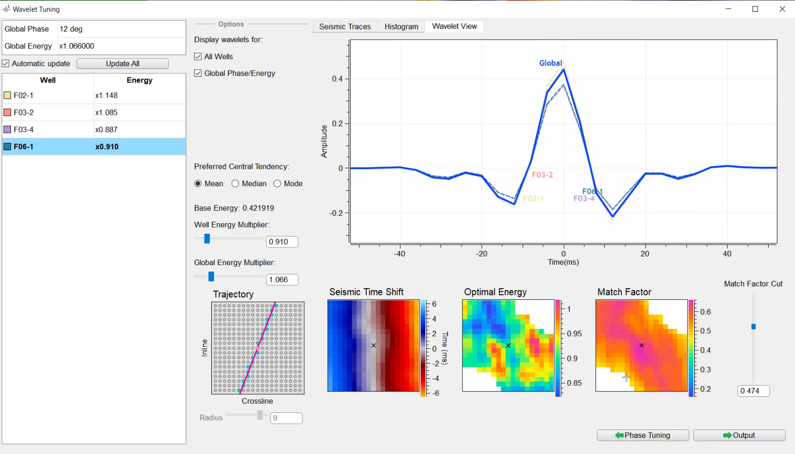Open the Histogram tab

[x=401, y=26]
